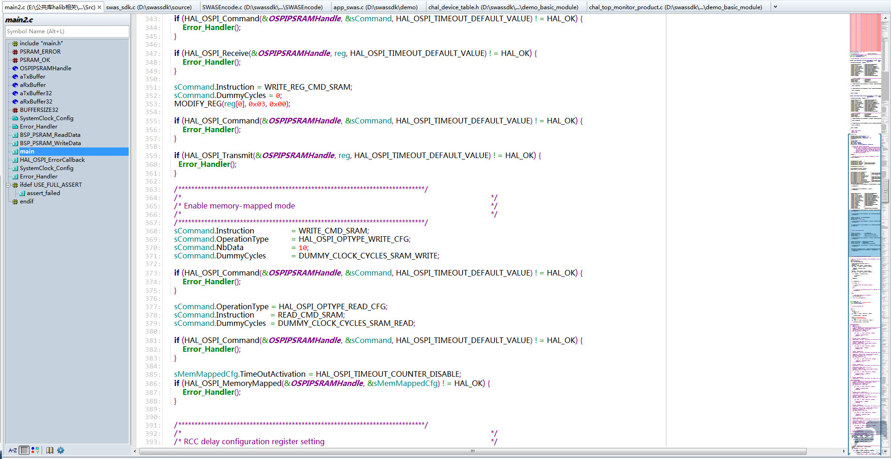Image resolution: width=891 pixels, height=459 pixels.
Task: Open the symbol type filter icon
Action: (x=35, y=450)
